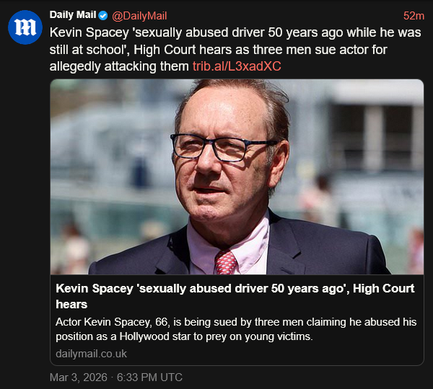Screen dimensions: 433x389
Task: Click the blue verified badge icon
Action: pyautogui.click(x=103, y=16)
